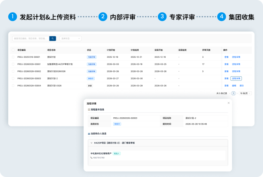Open the 选择状态 status filter dropdown
The height and width of the screenshot is (177, 263).
[x=71, y=38]
